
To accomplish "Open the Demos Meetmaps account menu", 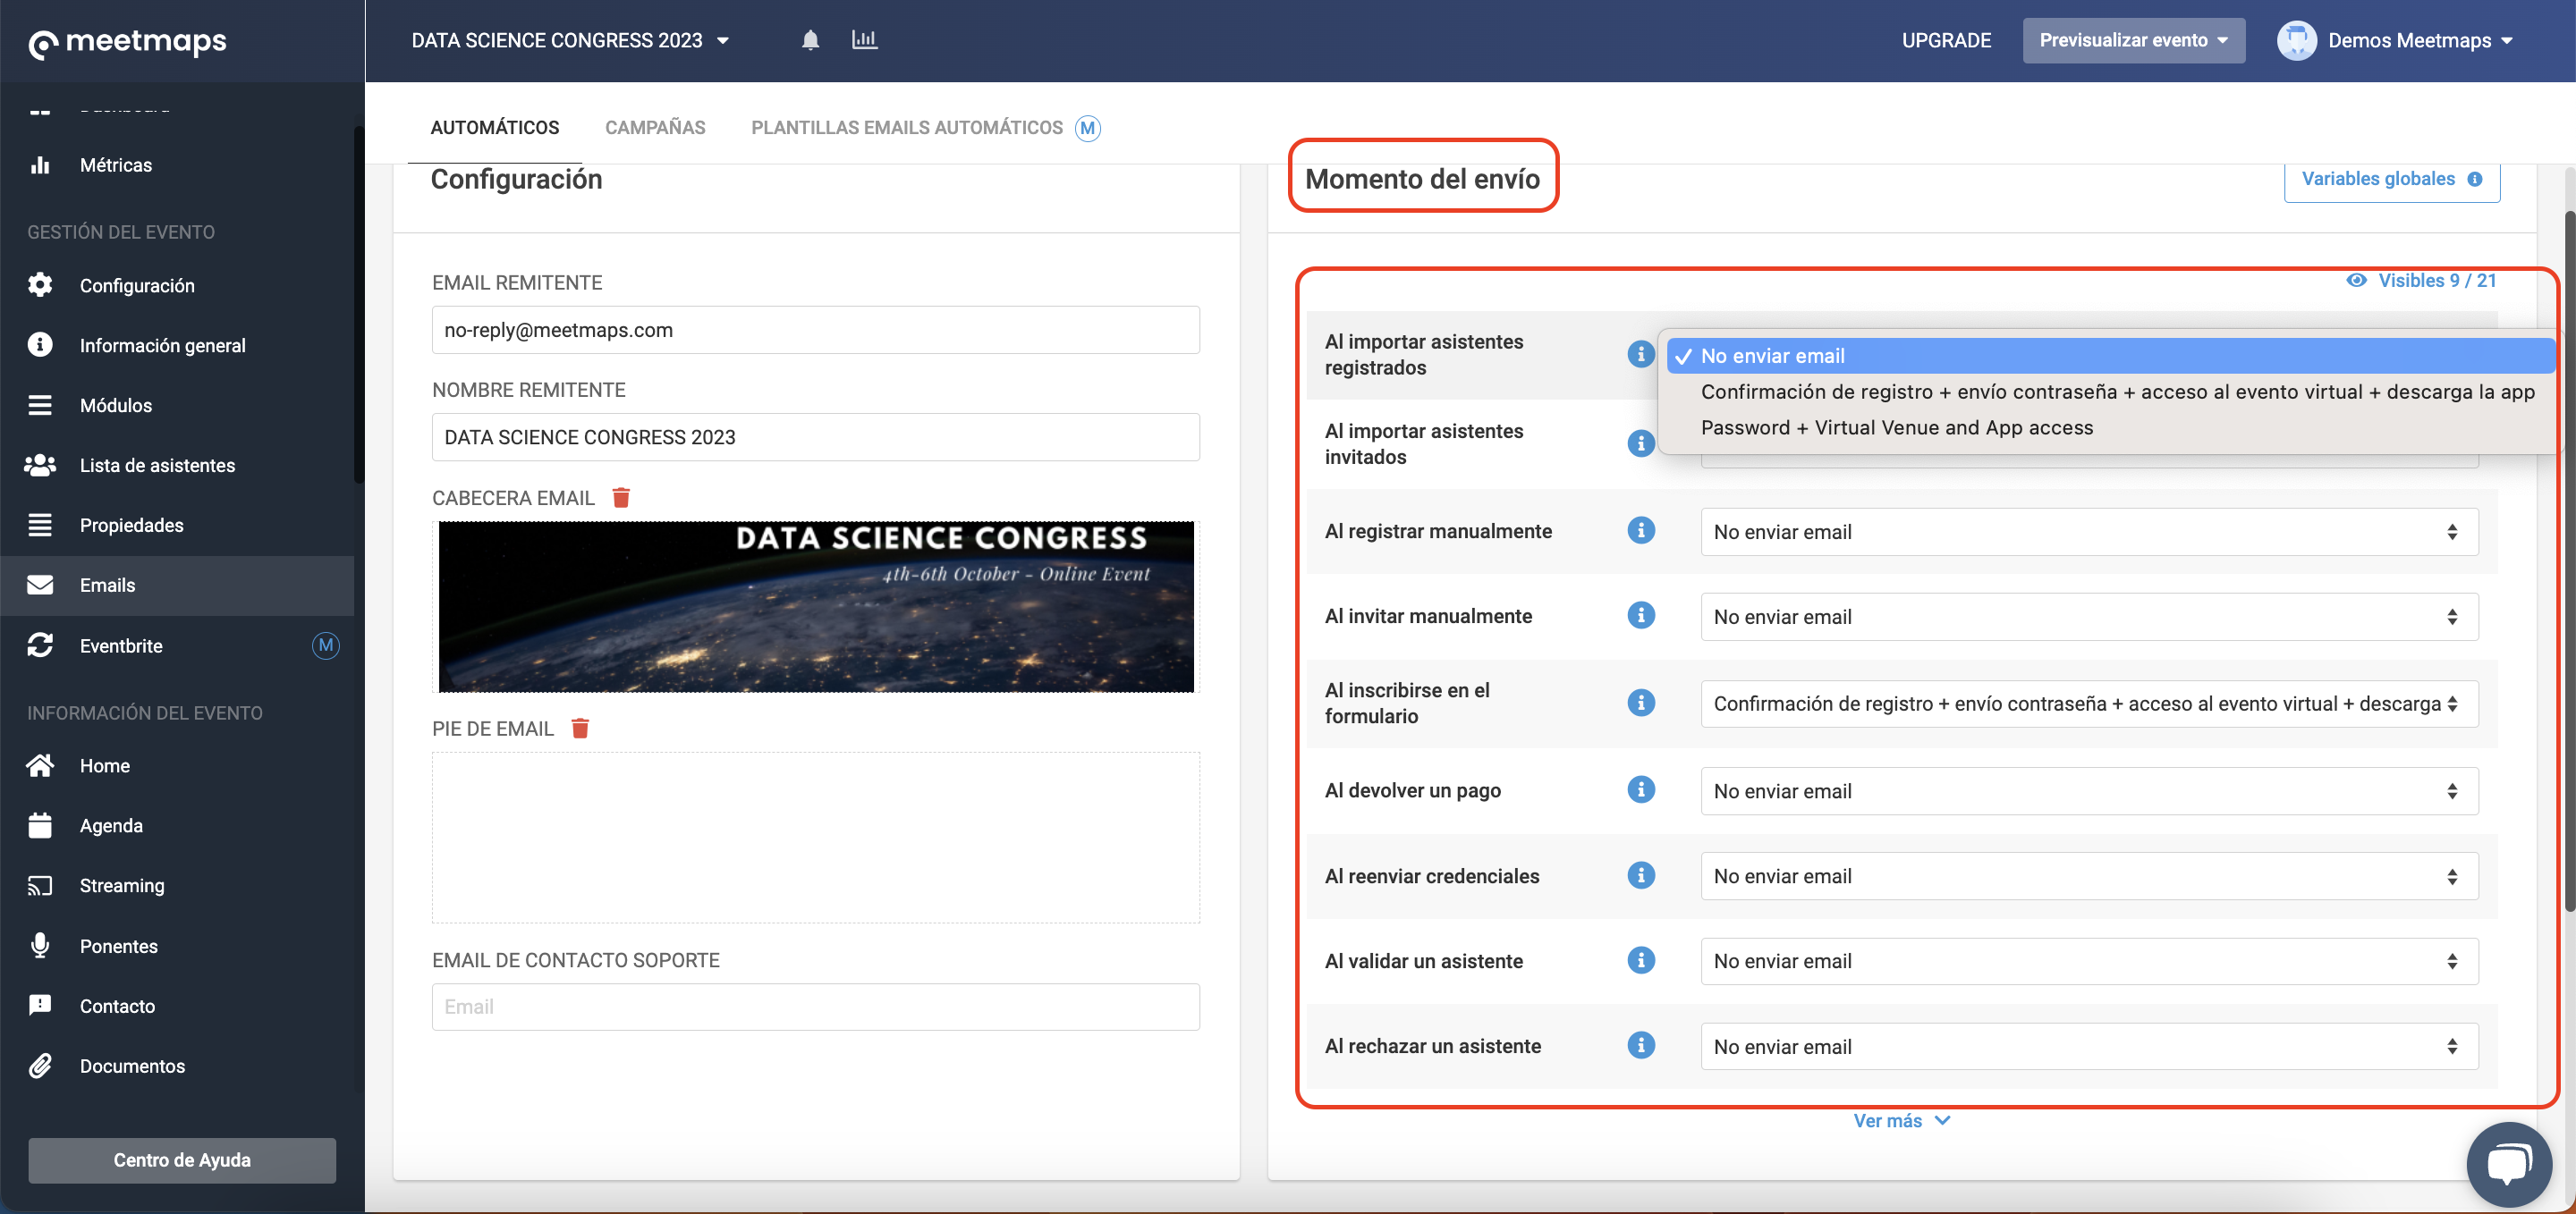I will (2396, 40).
